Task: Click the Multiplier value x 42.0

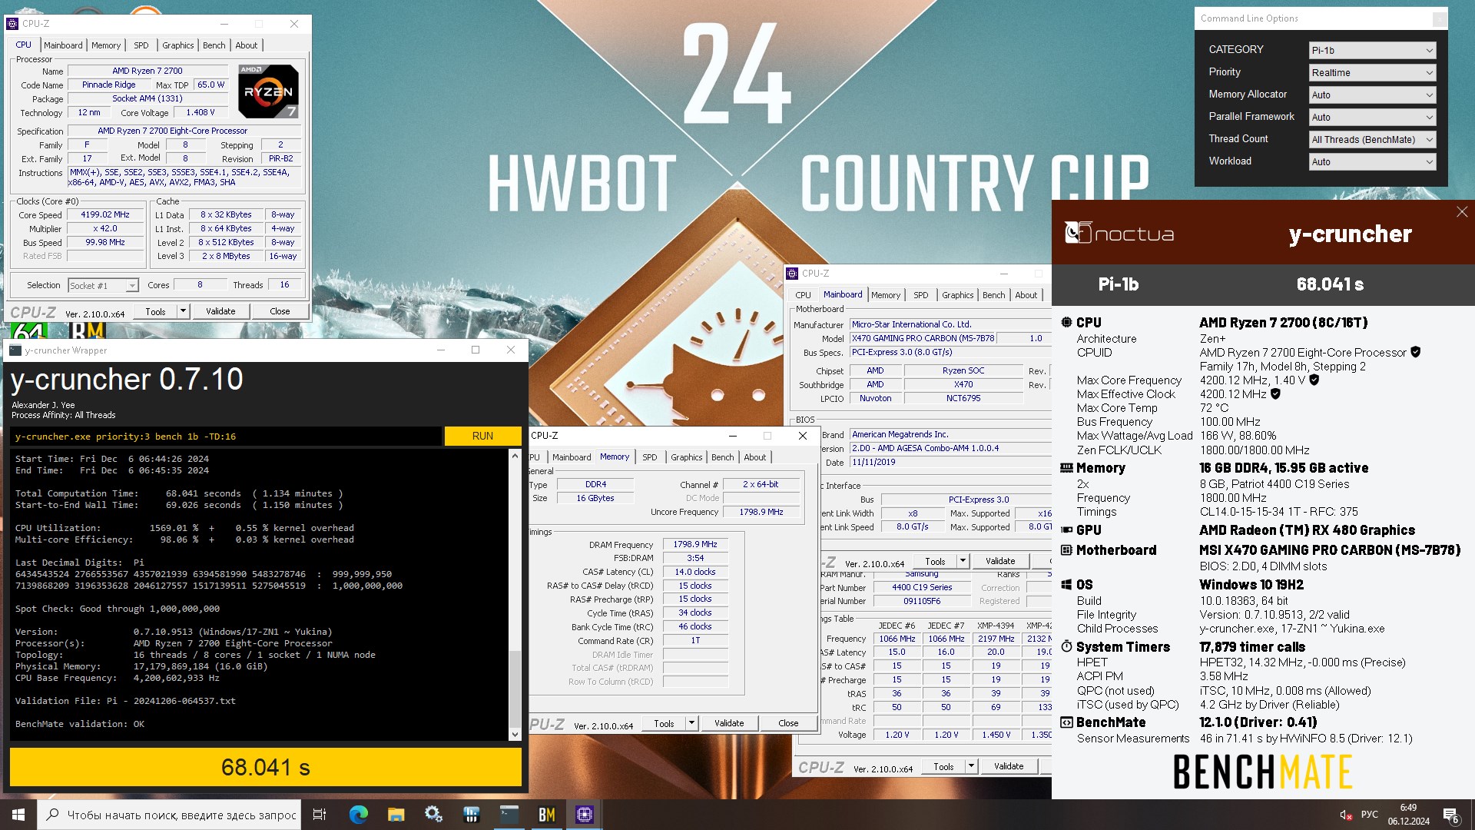Action: [x=105, y=229]
